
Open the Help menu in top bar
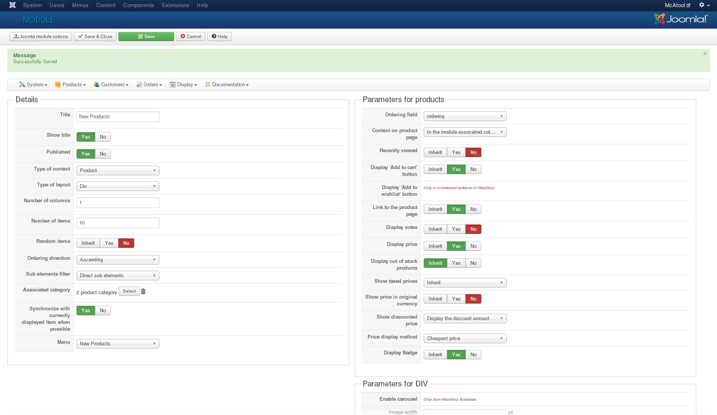point(202,5)
